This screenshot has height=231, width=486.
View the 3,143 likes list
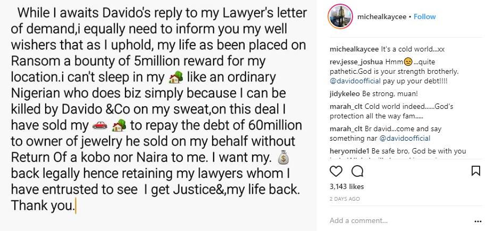pos(346,187)
